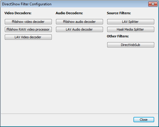This screenshot has width=159, height=127.
Task: Configure the DirectVobSub filter
Action: [x=131, y=45]
